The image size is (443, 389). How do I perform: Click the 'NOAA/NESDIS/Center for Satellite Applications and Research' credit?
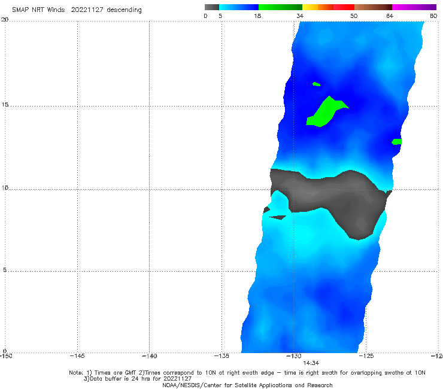(x=247, y=385)
